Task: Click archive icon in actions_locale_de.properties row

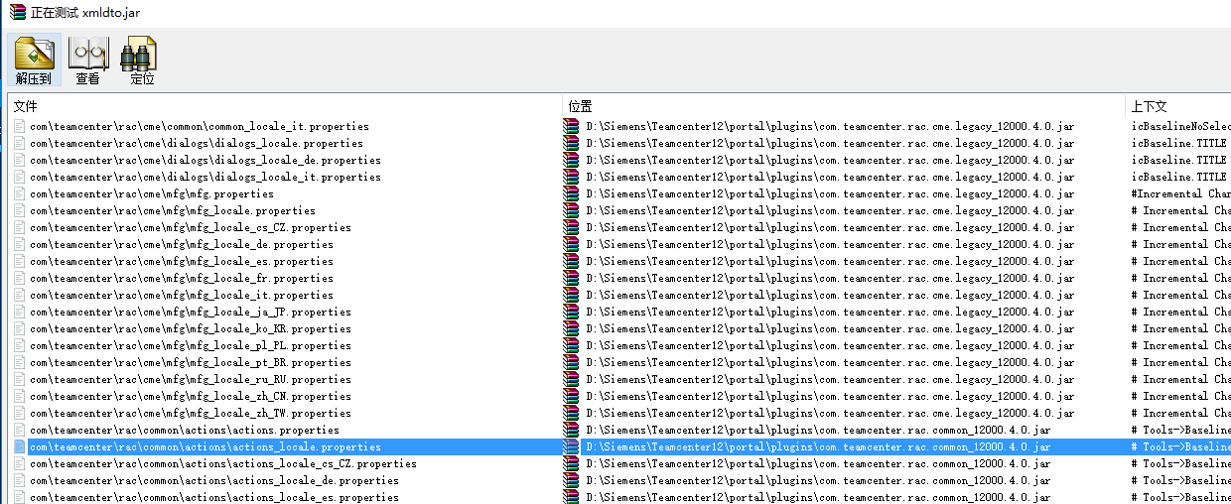Action: tap(571, 480)
